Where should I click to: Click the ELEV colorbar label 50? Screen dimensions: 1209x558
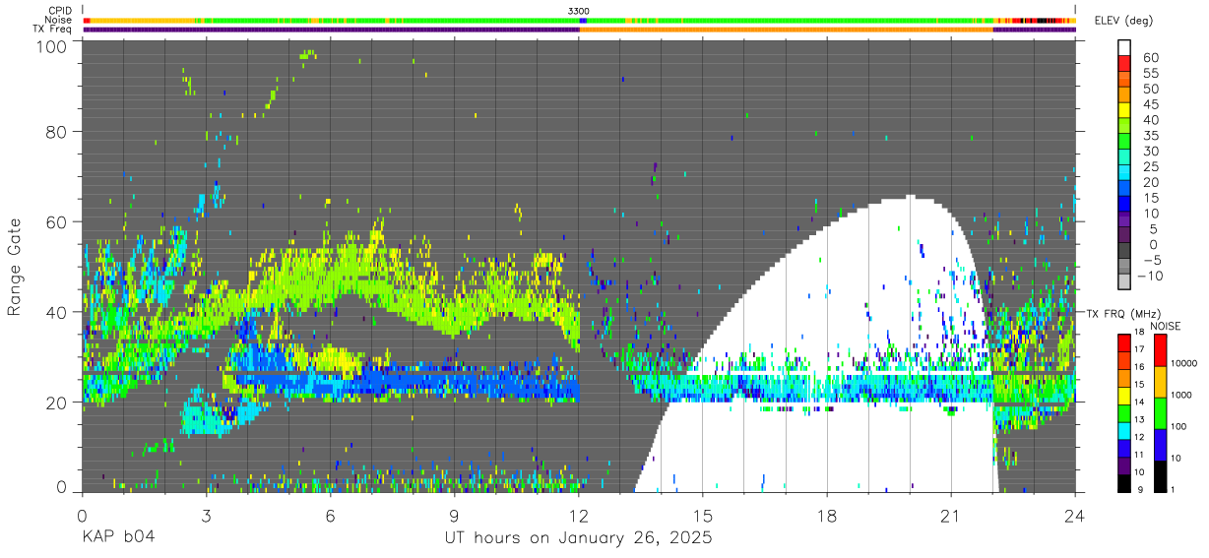1149,89
